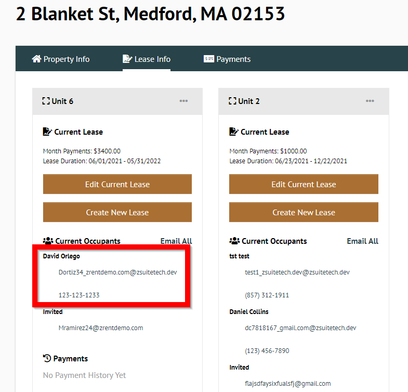This screenshot has width=408, height=392.
Task: Switch to the Payments tab
Action: point(227,59)
